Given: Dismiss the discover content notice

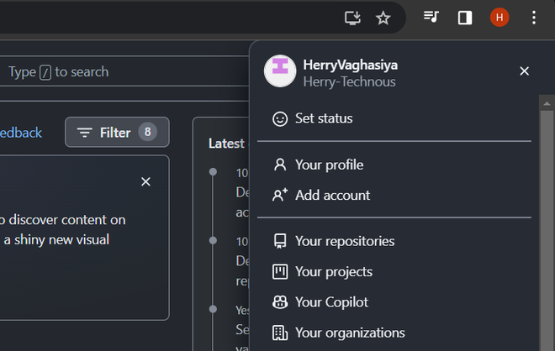Looking at the screenshot, I should 145,181.
